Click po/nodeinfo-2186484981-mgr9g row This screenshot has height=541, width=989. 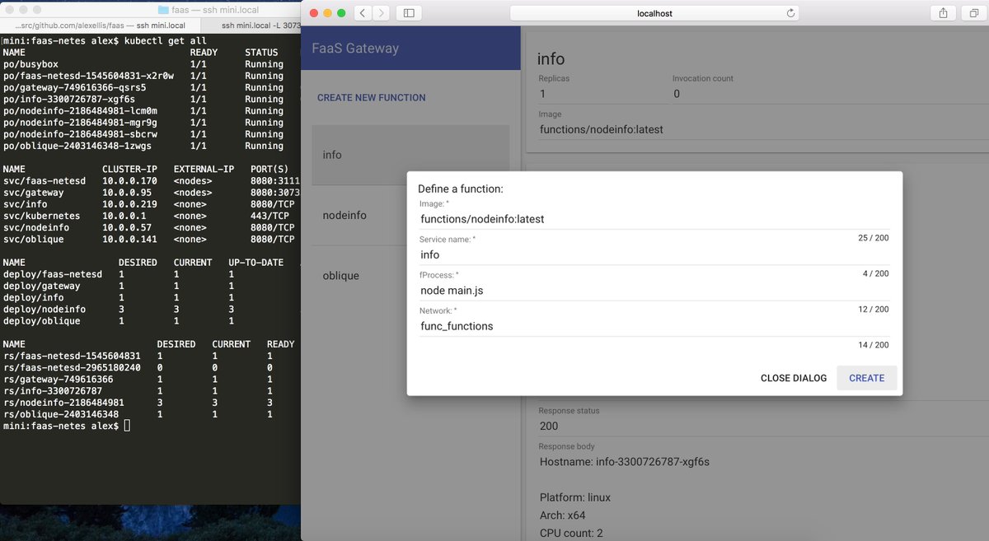pyautogui.click(x=143, y=123)
